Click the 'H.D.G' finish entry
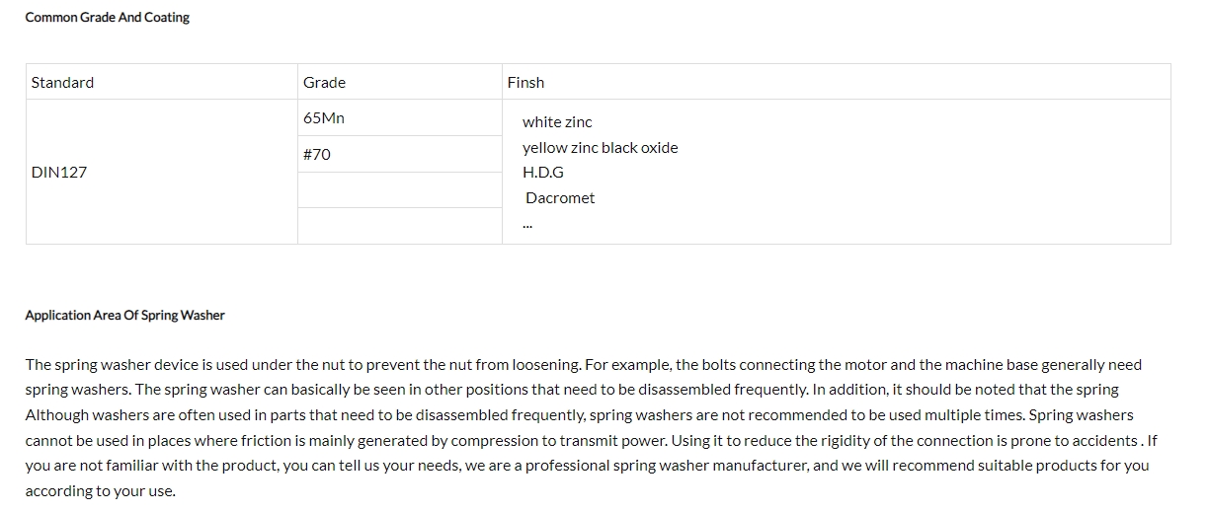 tap(543, 173)
